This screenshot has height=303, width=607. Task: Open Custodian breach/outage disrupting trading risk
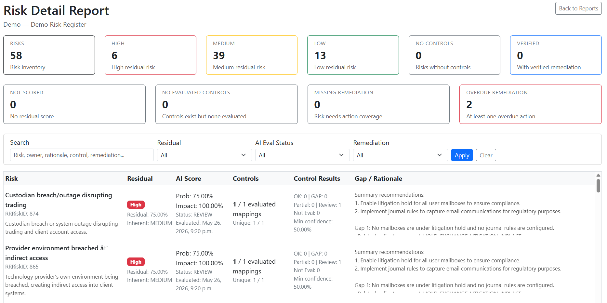(x=59, y=200)
